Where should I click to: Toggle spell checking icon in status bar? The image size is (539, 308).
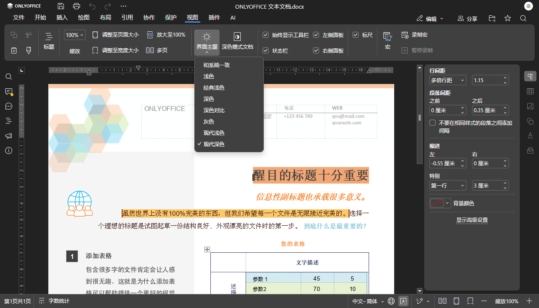403,301
